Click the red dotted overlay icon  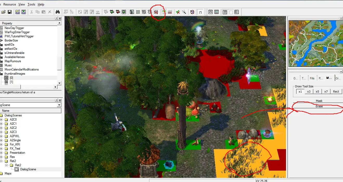[x=170, y=12]
